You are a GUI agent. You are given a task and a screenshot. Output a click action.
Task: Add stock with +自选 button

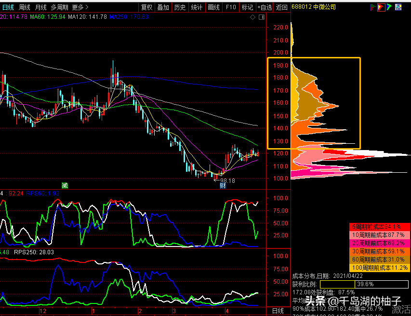[265, 7]
